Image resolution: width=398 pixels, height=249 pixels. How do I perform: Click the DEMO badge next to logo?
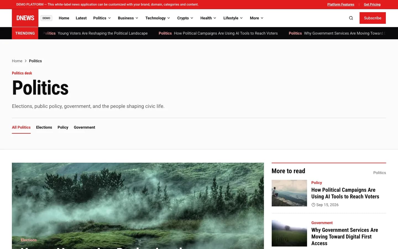coord(46,18)
